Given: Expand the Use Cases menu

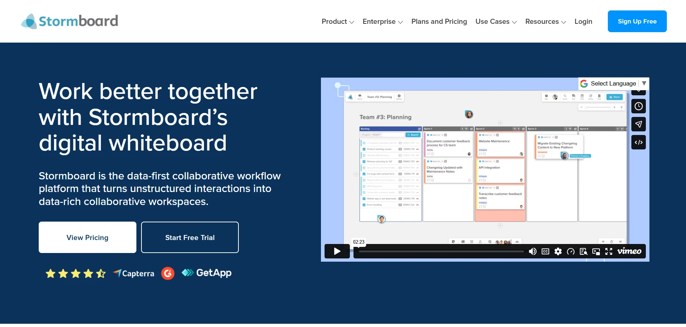Looking at the screenshot, I should [x=496, y=22].
